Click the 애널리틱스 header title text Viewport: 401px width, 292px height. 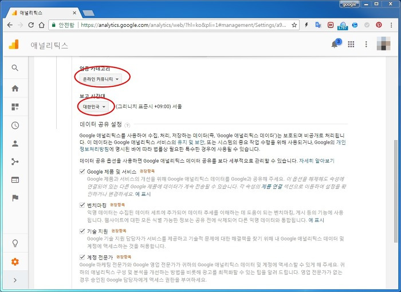pos(49,45)
